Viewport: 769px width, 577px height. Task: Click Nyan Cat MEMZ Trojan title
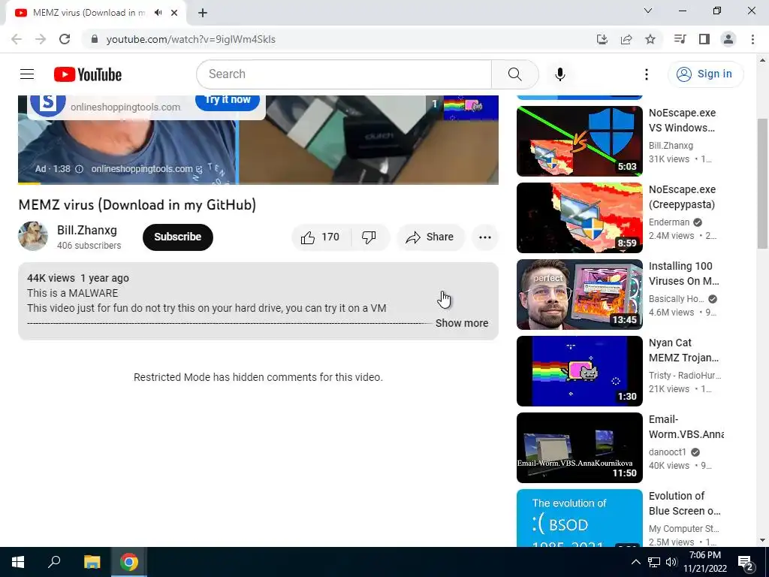coord(683,350)
